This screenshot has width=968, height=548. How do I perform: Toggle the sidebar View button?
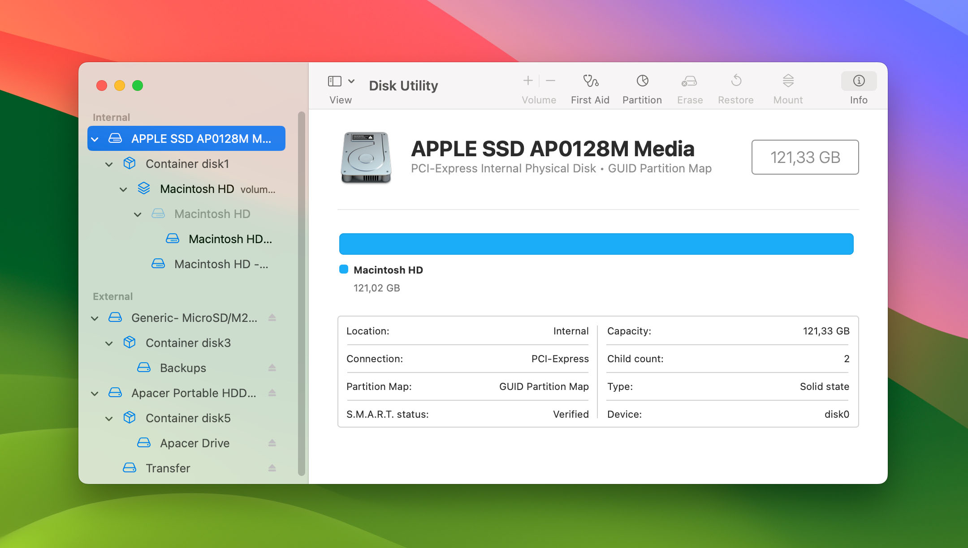pyautogui.click(x=335, y=81)
